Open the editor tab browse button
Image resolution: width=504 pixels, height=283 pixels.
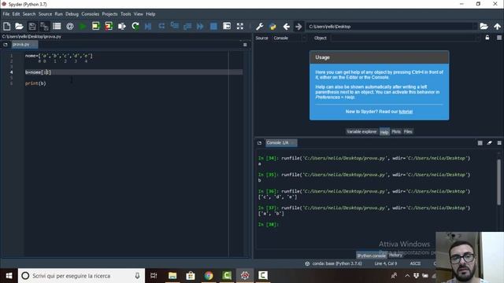coord(6,45)
